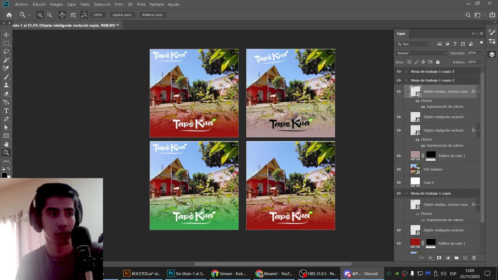Collapse effects of selected Objeto intelige...ectorial copia

[x=478, y=92]
